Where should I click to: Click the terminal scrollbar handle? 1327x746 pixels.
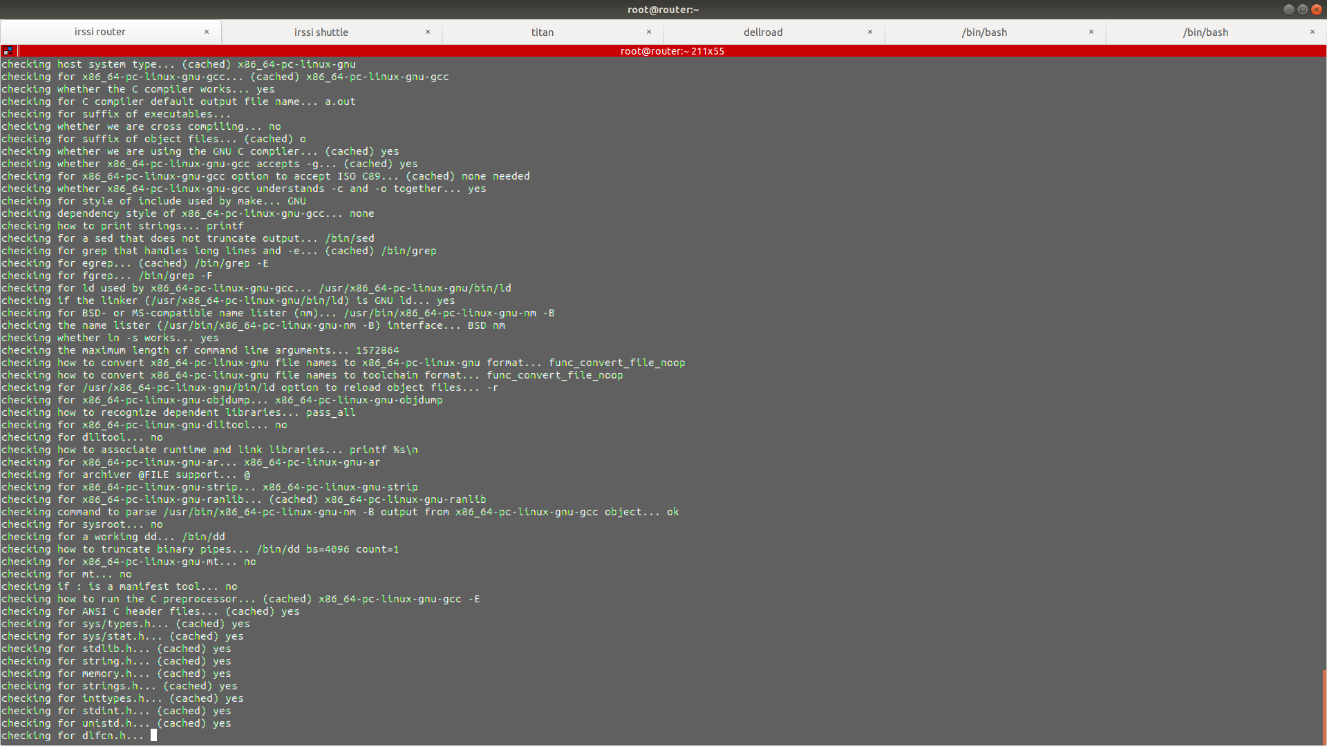pos(1324,706)
